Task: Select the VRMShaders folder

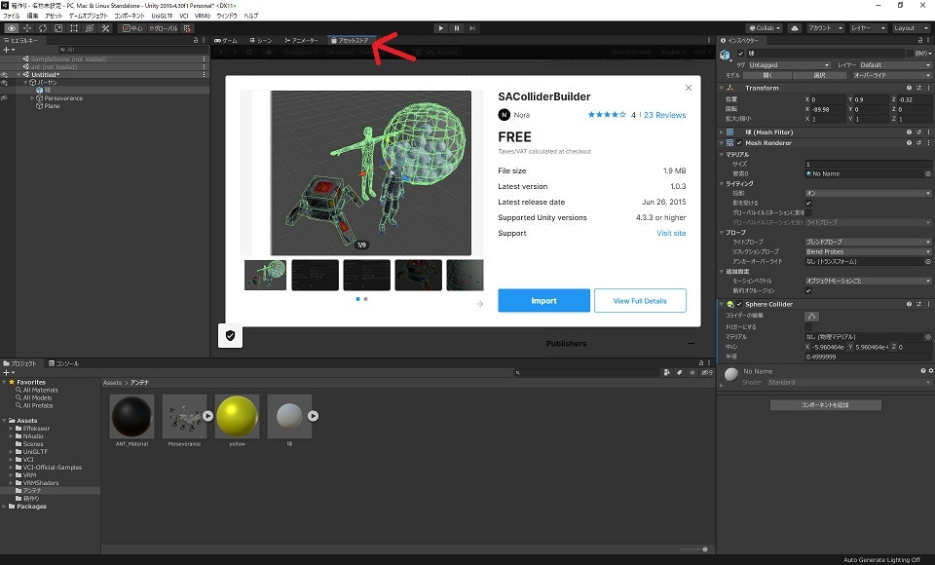Action: pyautogui.click(x=41, y=482)
